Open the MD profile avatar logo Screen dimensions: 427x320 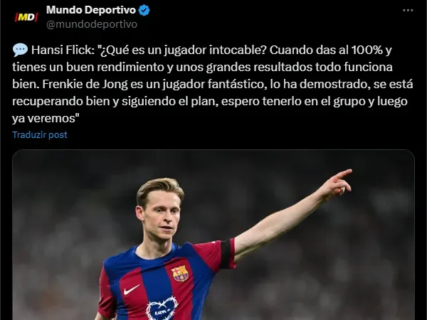tap(26, 17)
